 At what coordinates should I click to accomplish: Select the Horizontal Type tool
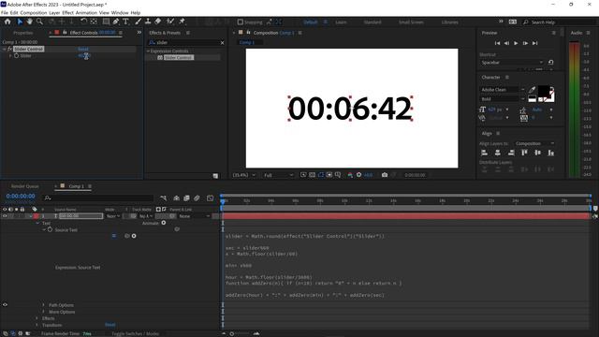(125, 22)
